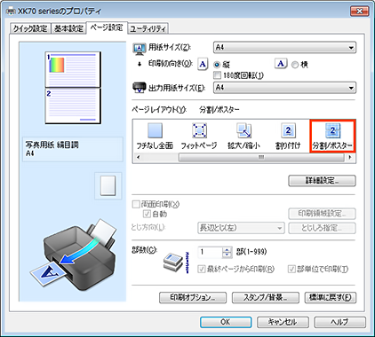Select the 横 landscape radio button
Viewport: 375px width, 337px height.
pos(295,65)
